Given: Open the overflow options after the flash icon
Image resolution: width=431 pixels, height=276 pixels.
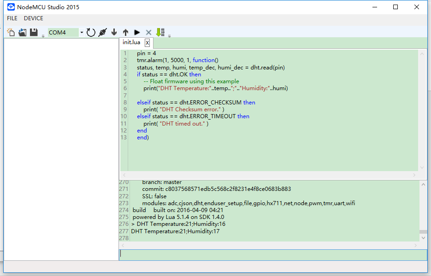Looking at the screenshot, I should click(169, 36).
